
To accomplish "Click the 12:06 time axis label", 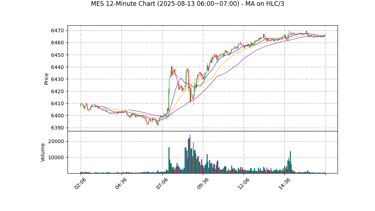I will tap(244, 183).
